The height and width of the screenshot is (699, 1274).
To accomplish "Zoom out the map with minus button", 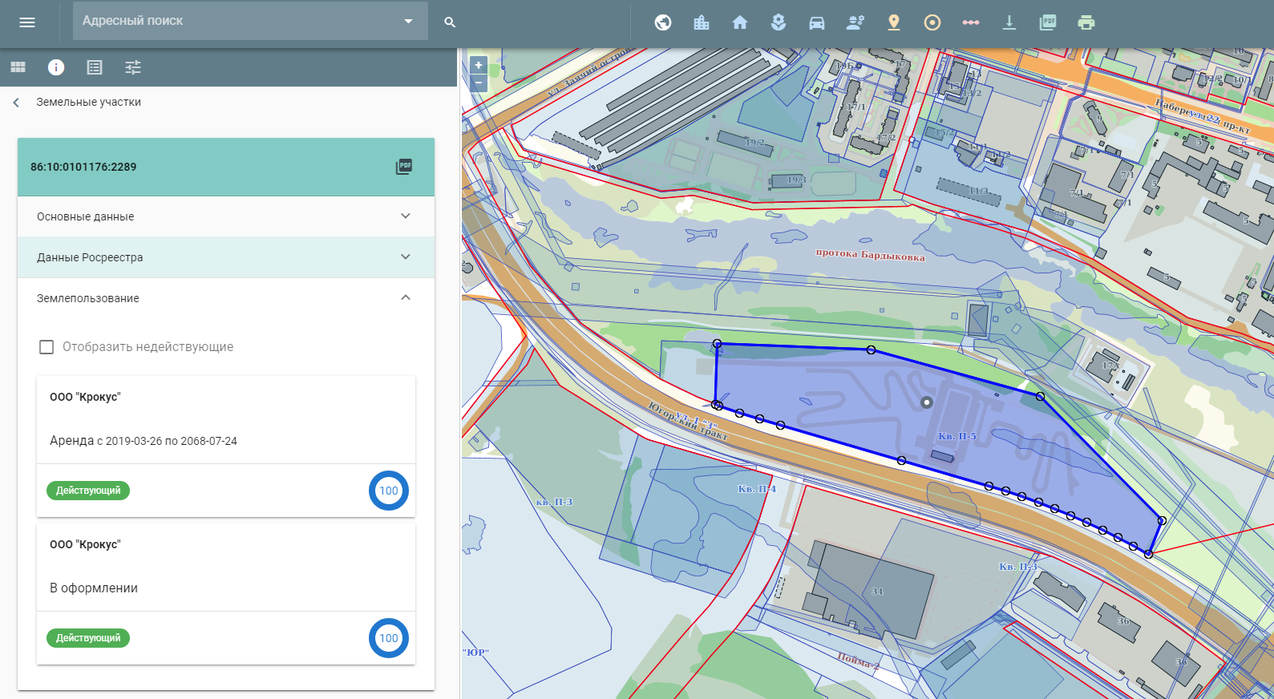I will click(479, 83).
